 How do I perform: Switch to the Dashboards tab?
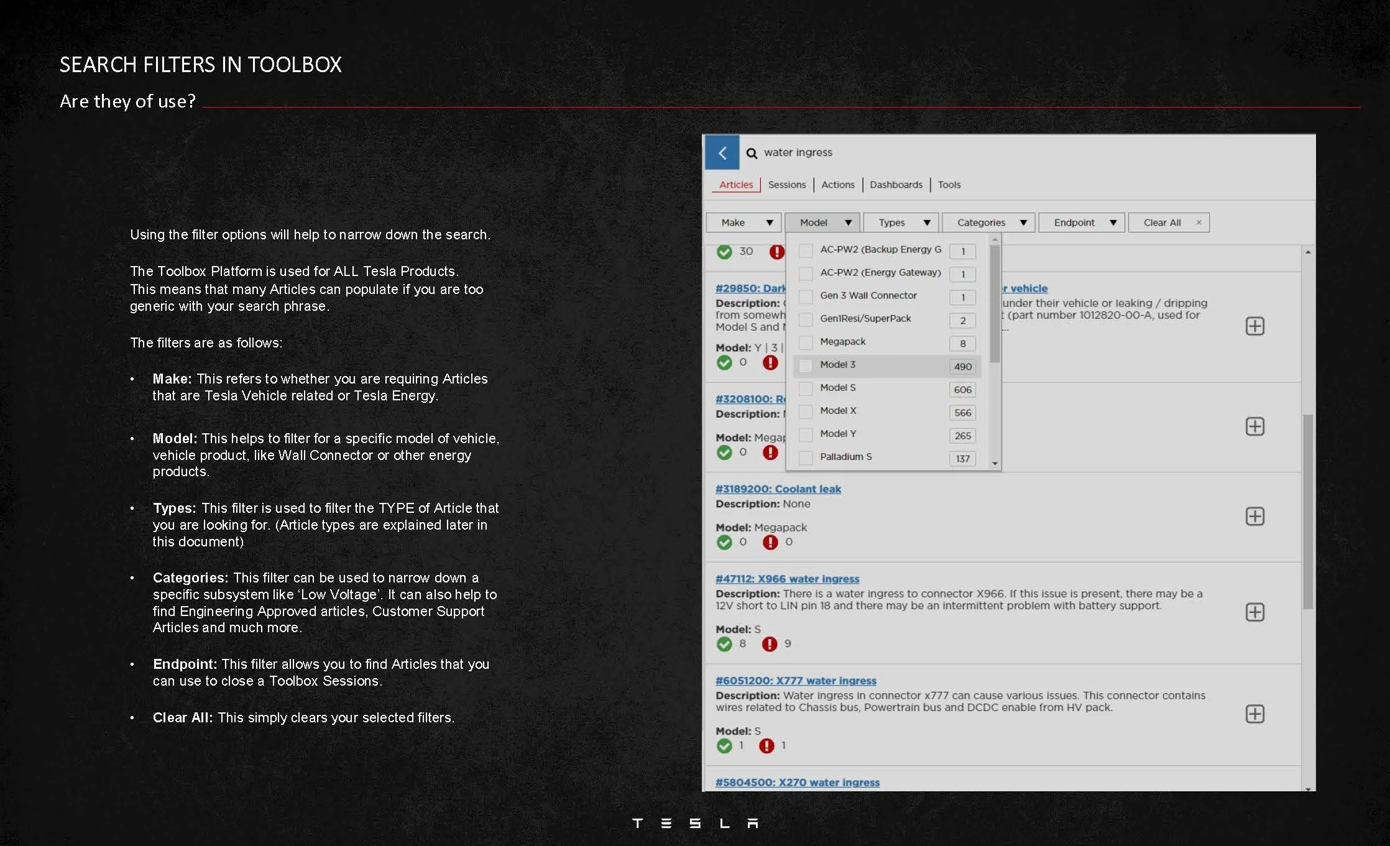pos(896,185)
